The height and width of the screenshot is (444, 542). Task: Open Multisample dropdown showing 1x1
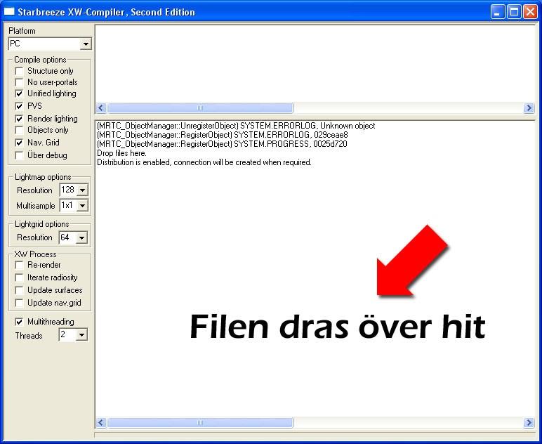(74, 205)
